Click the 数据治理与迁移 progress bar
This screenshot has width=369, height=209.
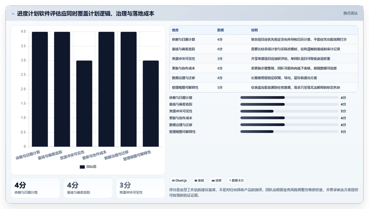point(289,125)
